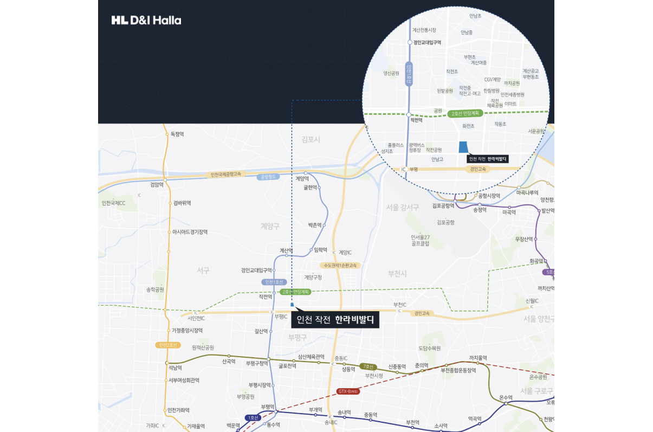Click the 귤현역 station label
The height and width of the screenshot is (432, 653).
point(310,188)
